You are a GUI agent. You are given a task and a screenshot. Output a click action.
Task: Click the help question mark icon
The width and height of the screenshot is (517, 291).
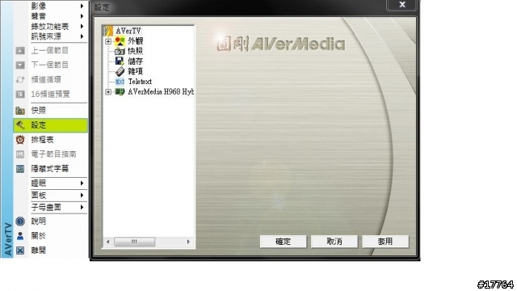20,221
